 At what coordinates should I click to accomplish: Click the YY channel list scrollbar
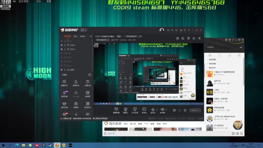point(244,71)
